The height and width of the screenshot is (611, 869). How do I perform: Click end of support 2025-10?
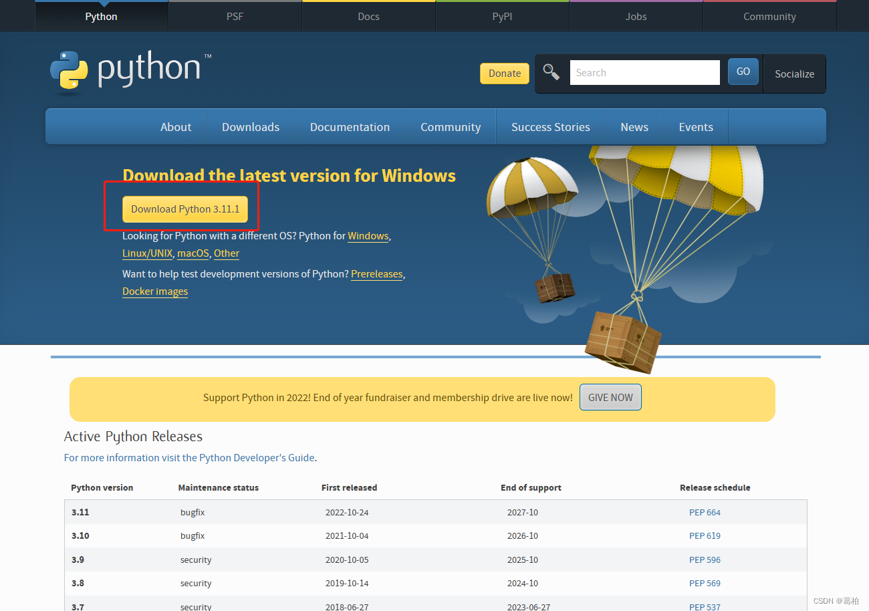[x=523, y=560]
